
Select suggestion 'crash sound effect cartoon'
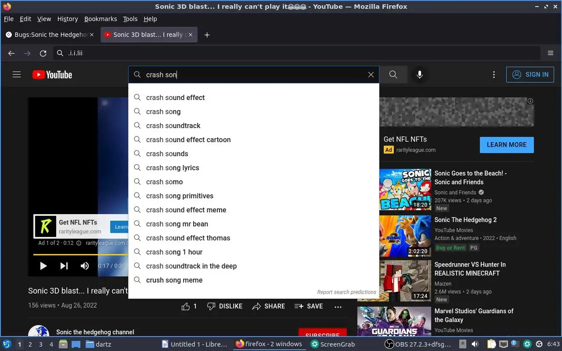click(x=254, y=140)
